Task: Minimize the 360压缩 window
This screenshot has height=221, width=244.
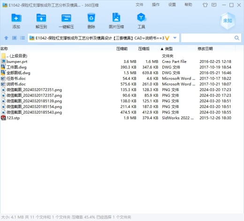Action: click(224, 5)
